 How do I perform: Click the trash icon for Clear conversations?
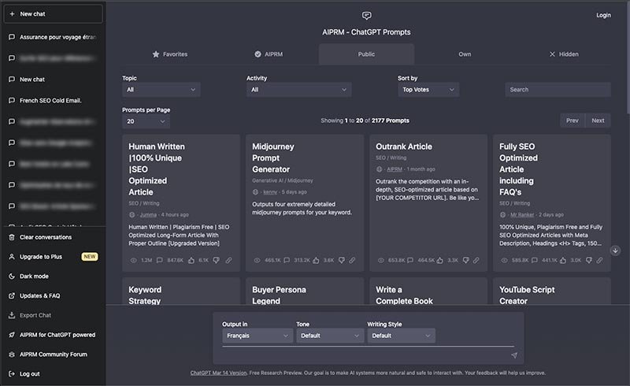[12, 237]
